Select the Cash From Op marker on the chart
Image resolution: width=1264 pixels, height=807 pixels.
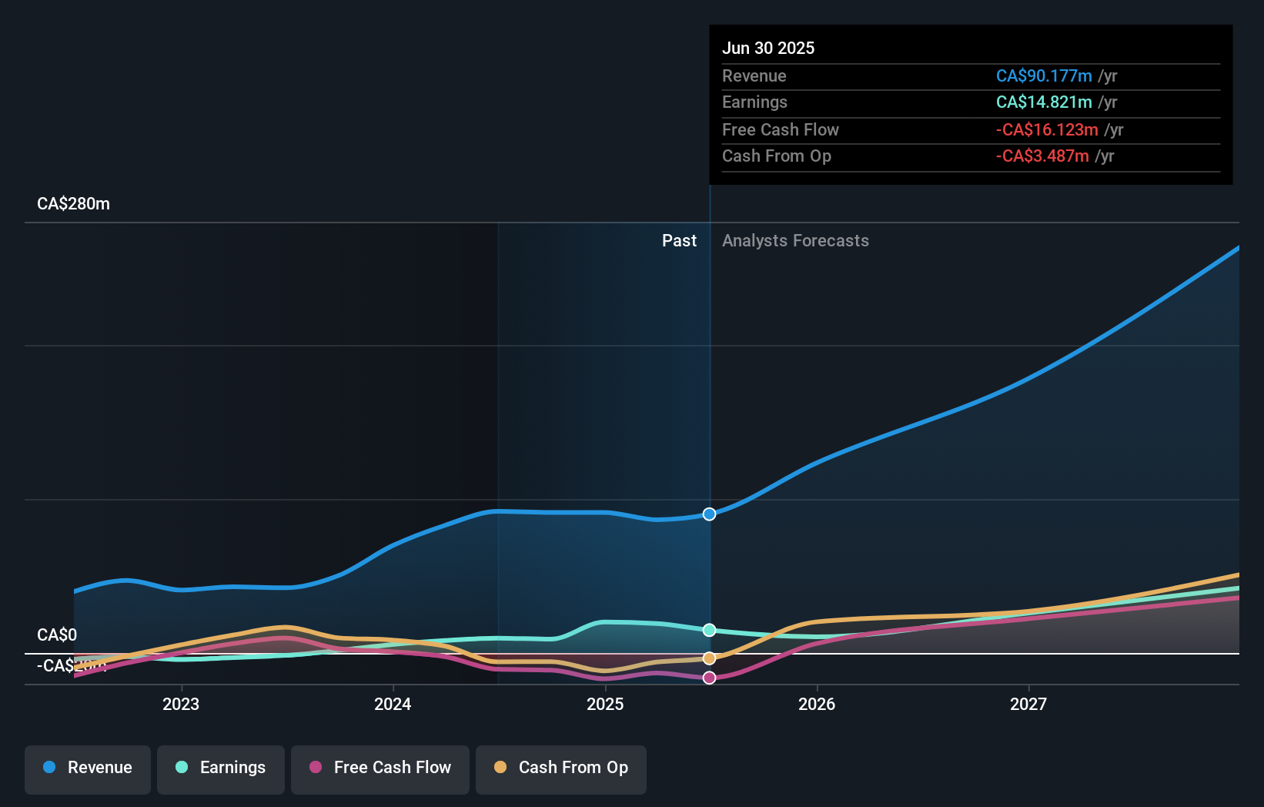tap(709, 657)
